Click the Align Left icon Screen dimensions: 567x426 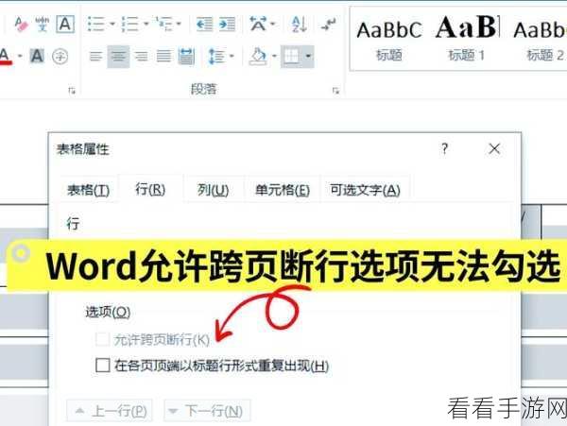[95, 56]
